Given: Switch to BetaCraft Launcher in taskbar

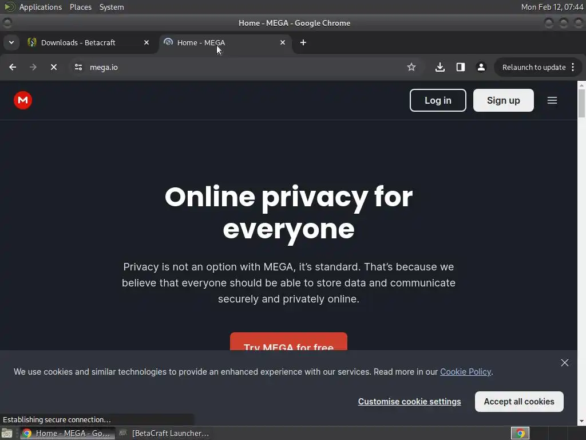Looking at the screenshot, I should 164,433.
